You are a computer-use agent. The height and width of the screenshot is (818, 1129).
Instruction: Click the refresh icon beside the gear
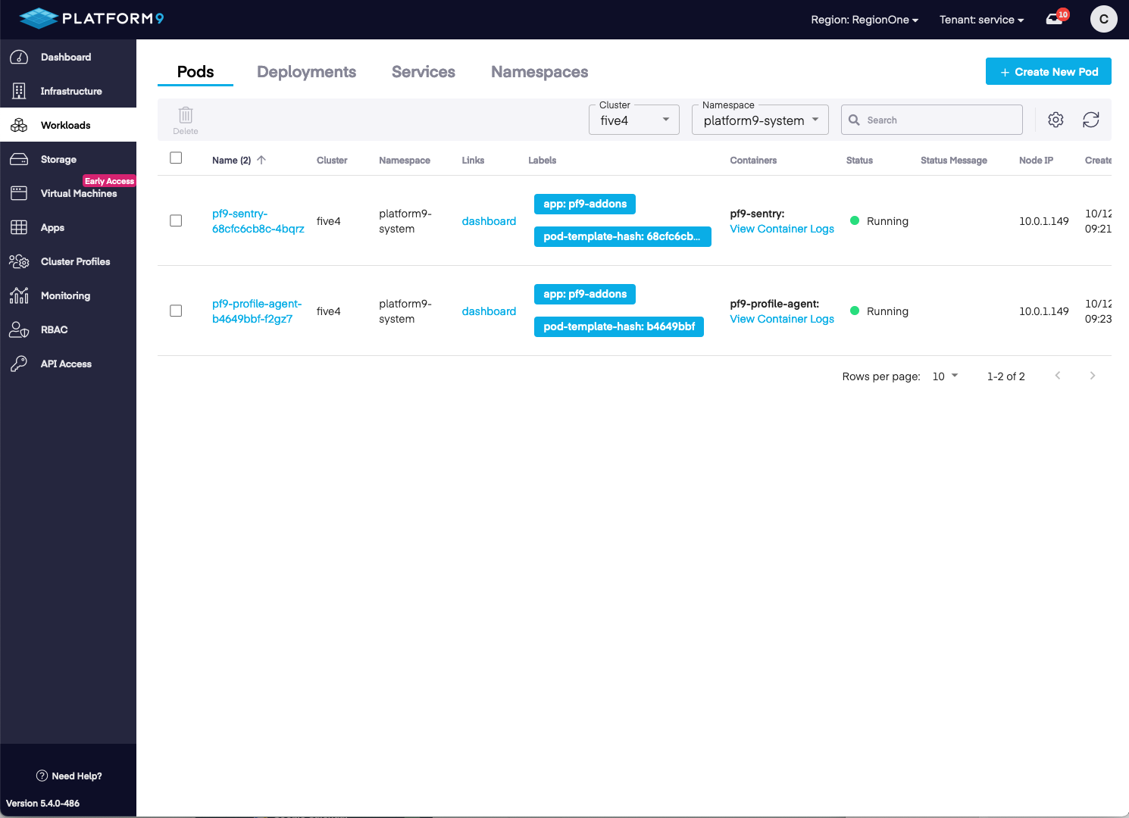tap(1090, 120)
